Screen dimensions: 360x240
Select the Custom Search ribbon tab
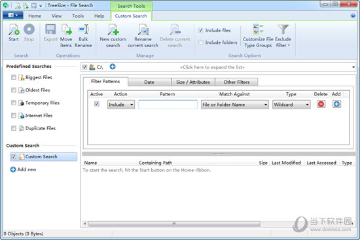(131, 16)
